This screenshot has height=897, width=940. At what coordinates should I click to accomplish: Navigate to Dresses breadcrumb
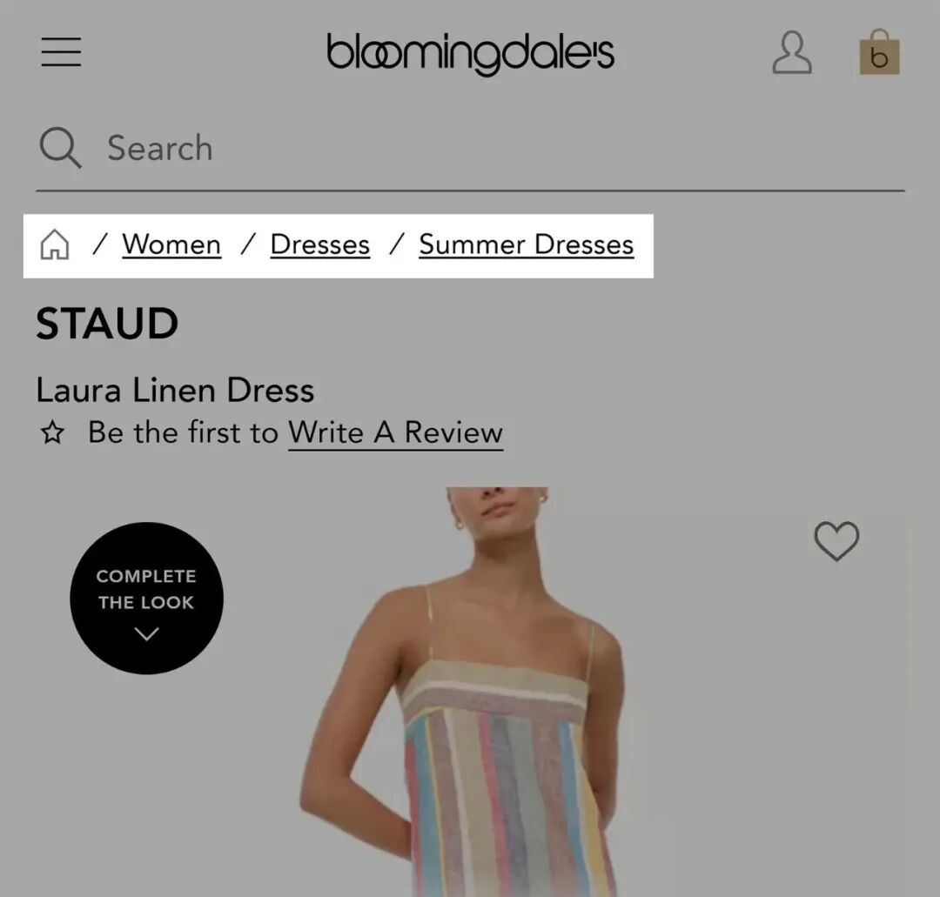coord(320,244)
